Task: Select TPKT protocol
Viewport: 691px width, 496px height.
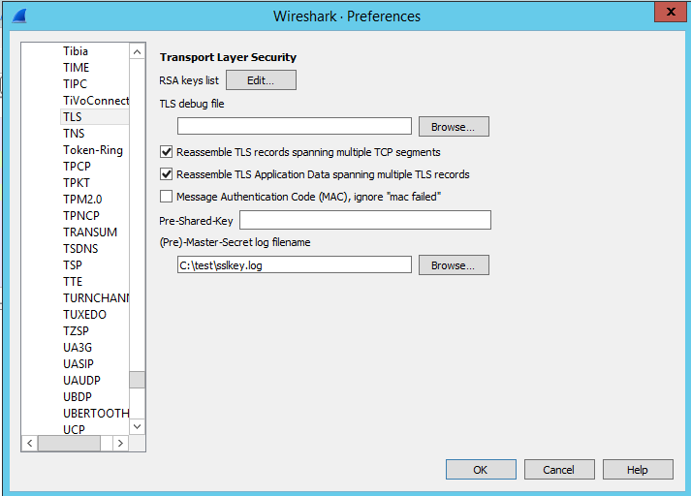Action: [77, 182]
